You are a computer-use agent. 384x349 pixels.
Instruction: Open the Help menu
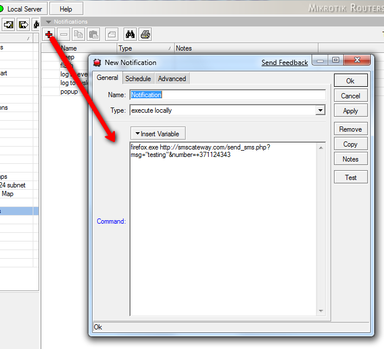66,9
